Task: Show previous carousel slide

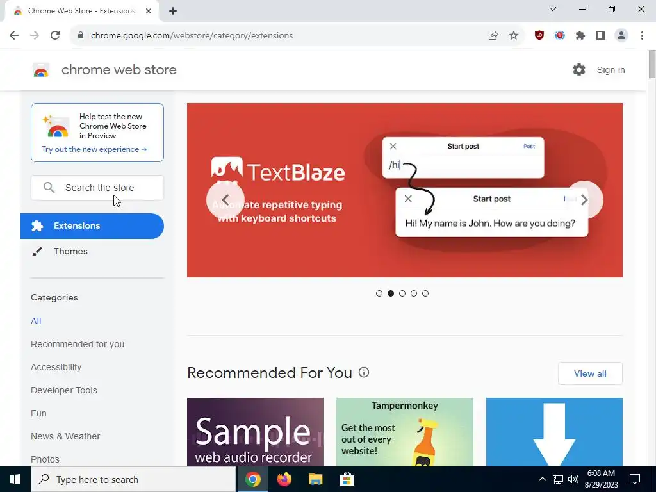Action: (x=225, y=200)
